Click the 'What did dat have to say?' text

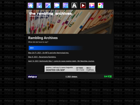[38, 42]
